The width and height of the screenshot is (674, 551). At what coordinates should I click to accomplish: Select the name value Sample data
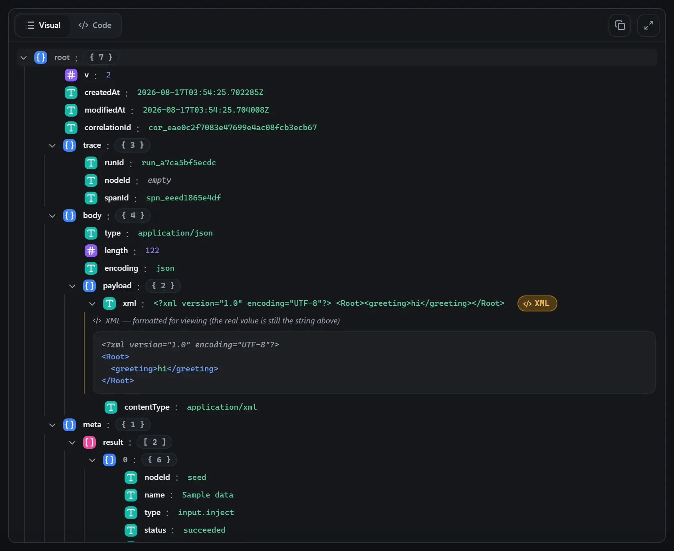click(208, 495)
